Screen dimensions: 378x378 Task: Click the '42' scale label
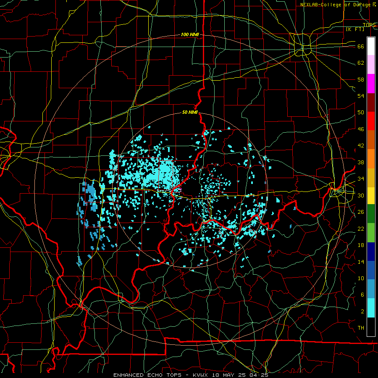361,146
